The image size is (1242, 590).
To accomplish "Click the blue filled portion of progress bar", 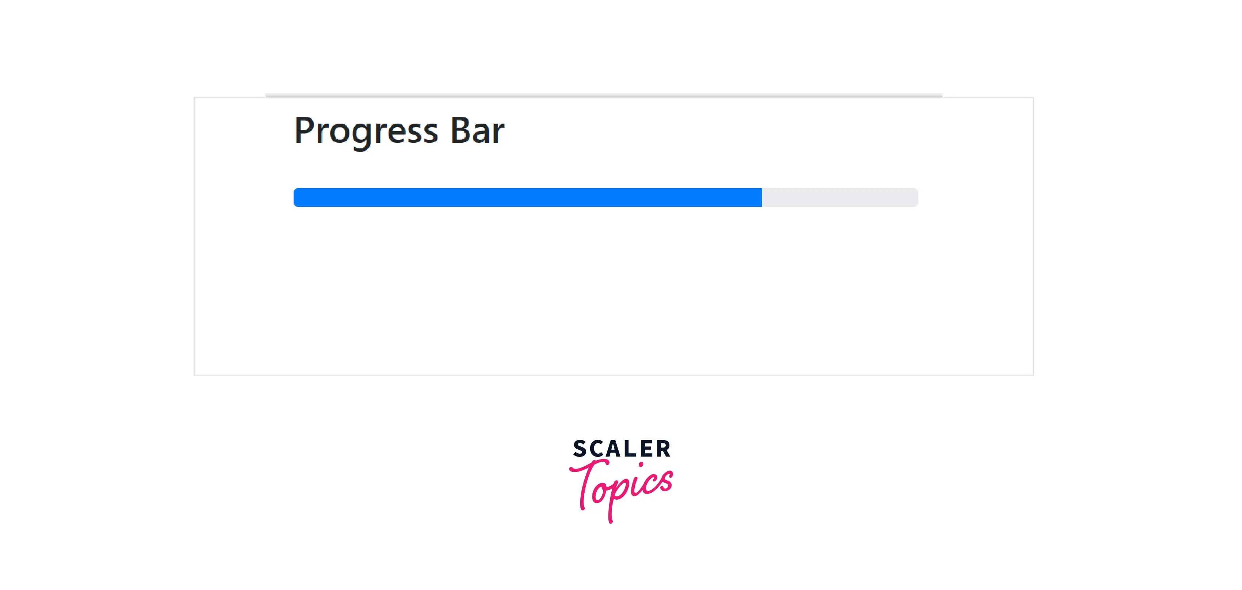I will (527, 197).
